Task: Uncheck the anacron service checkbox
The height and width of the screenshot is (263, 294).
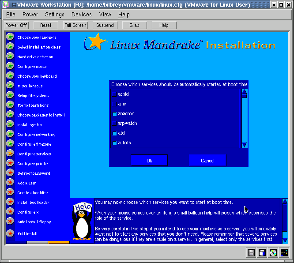Action: click(114, 114)
